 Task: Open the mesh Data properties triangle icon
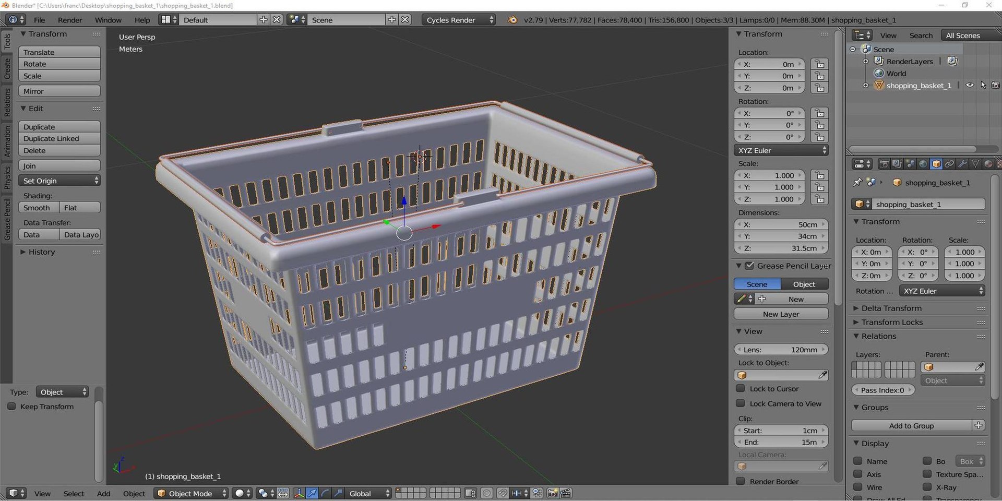975,164
